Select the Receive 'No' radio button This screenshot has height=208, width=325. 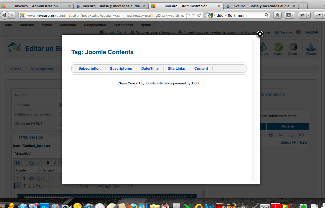pyautogui.click(x=271, y=135)
